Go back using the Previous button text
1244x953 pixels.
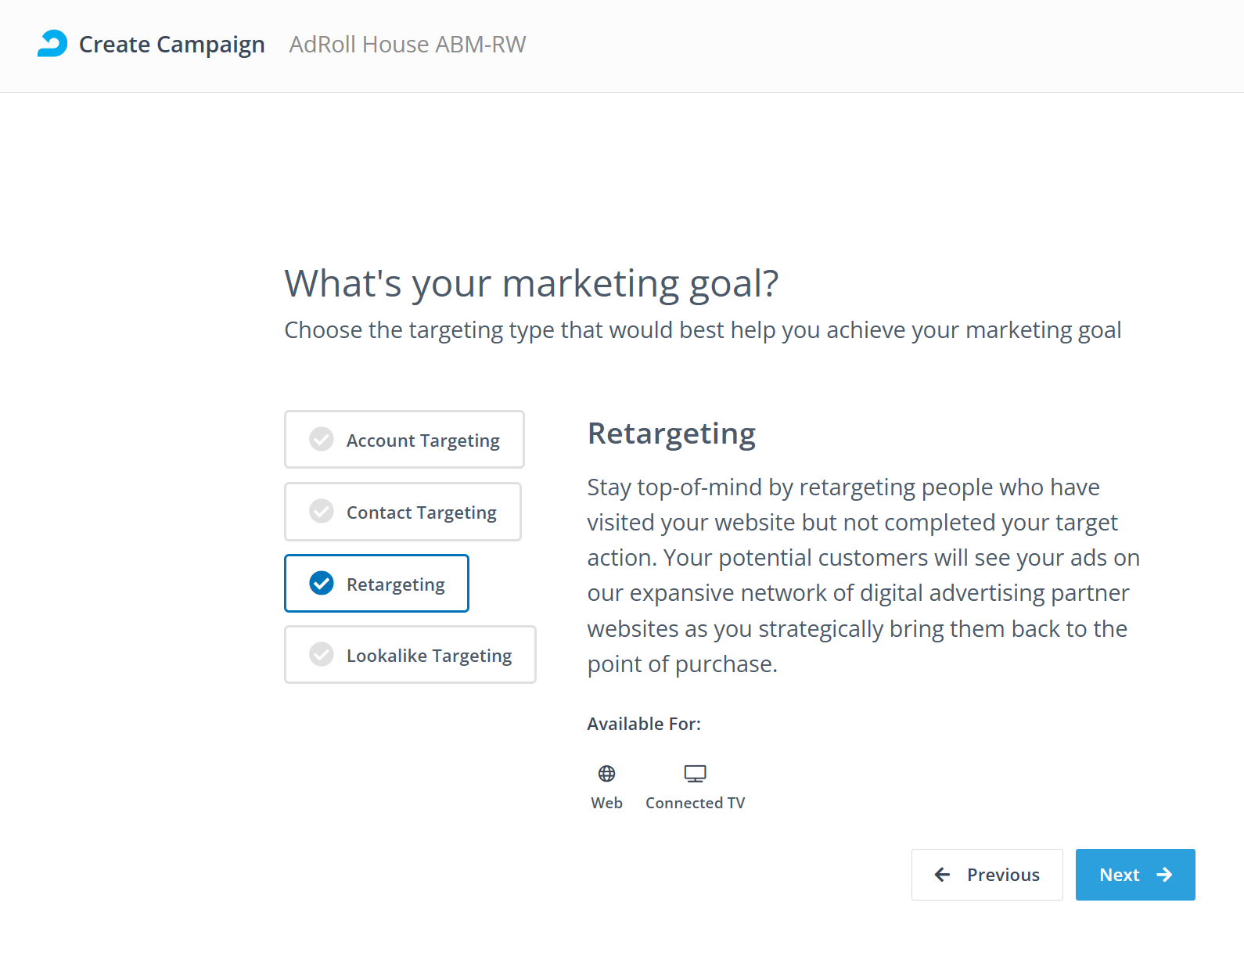(1003, 875)
